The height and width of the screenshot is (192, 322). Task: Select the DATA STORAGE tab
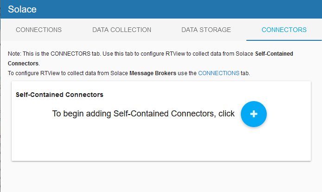206,30
